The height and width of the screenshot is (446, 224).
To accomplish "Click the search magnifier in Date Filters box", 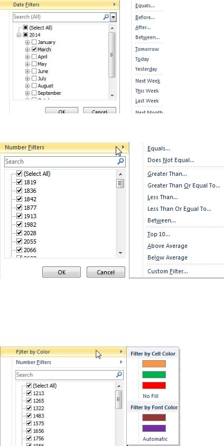I will coord(106,17).
